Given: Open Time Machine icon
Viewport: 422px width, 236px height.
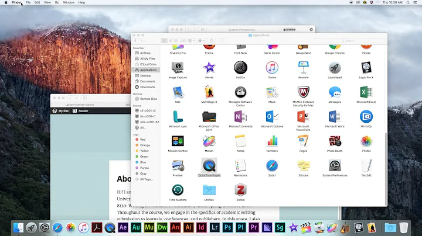Looking at the screenshot, I should coord(178,190).
